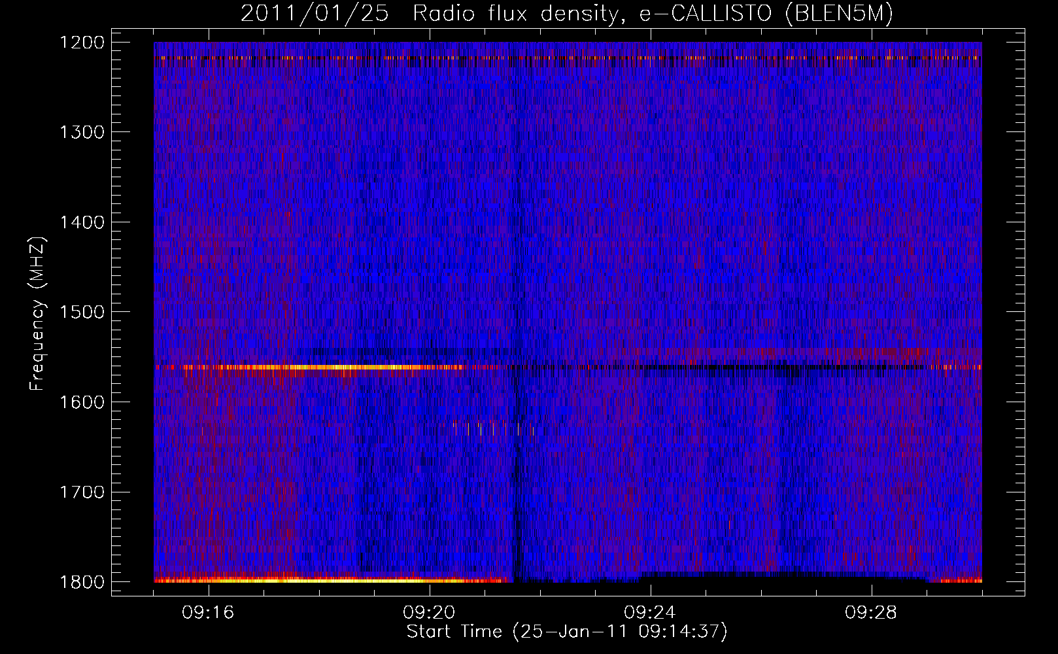Screen dimensions: 1058x654
Task: Click the 09:16 time tick label
Action: pos(209,613)
